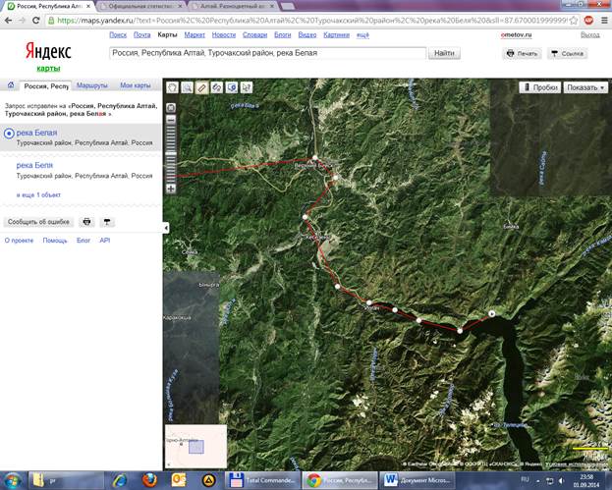Click the pin link icon in the left panel
Viewport: 612px width, 490px height.
[x=107, y=222]
